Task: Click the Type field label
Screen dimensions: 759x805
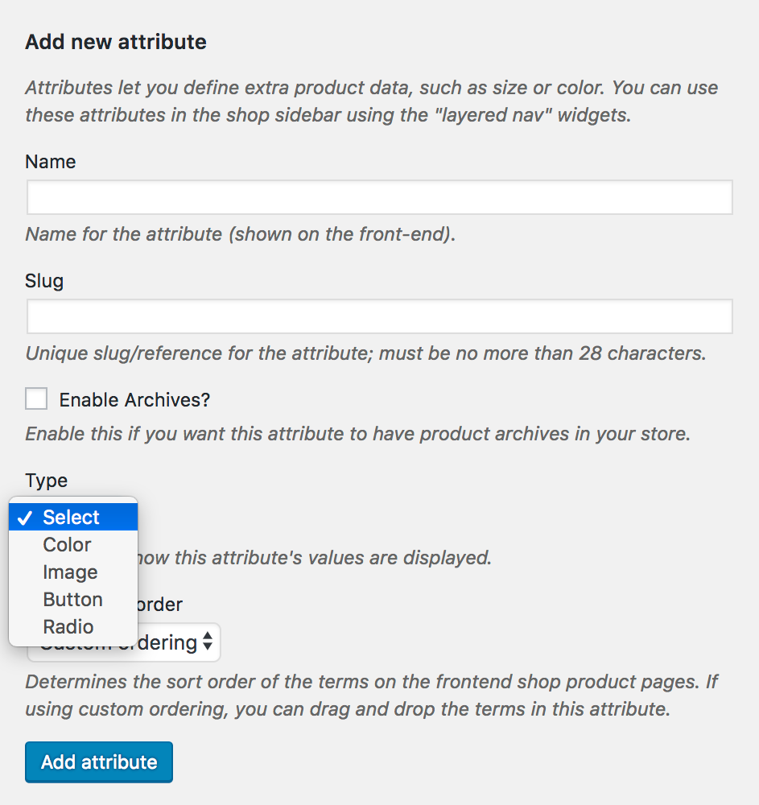Action: [46, 481]
